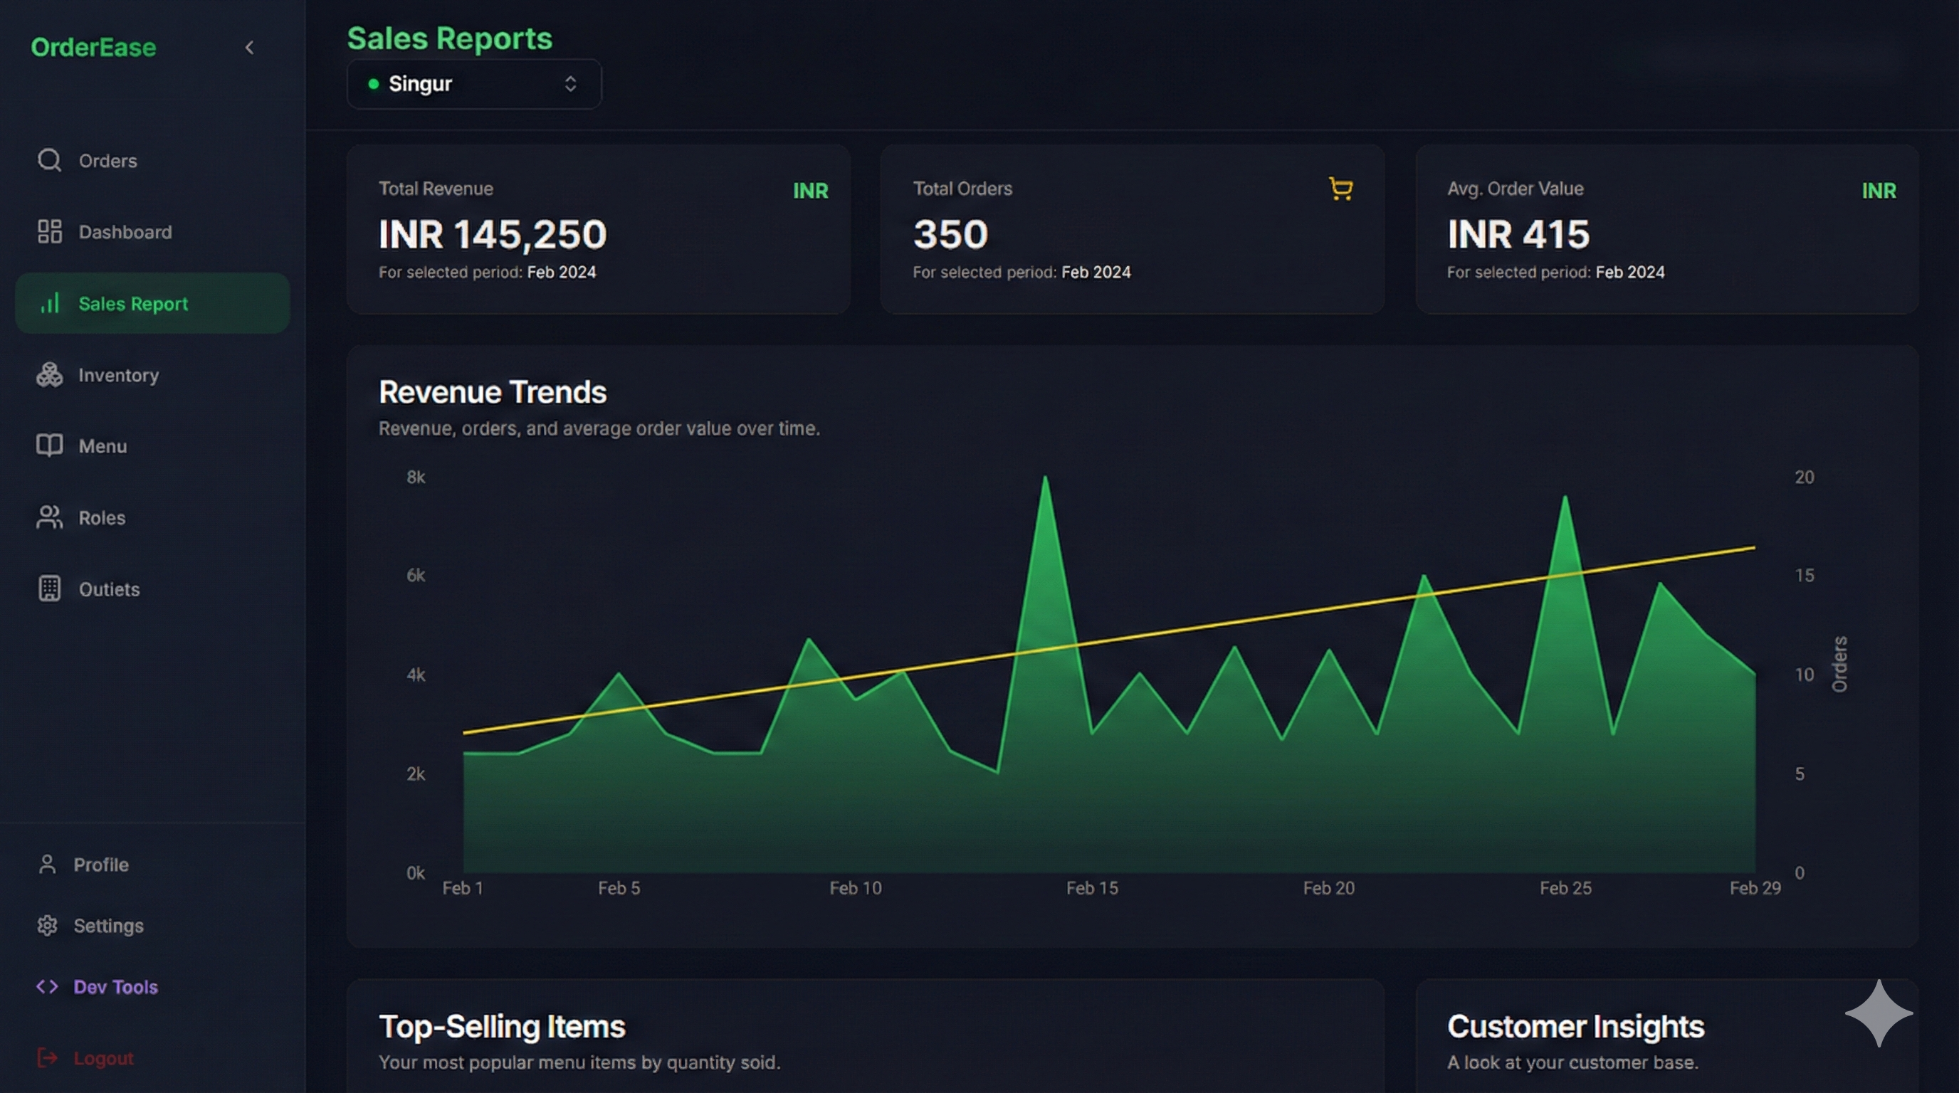Image resolution: width=1959 pixels, height=1093 pixels.
Task: Click the Feb 15 label on chart axis
Action: pos(1092,888)
